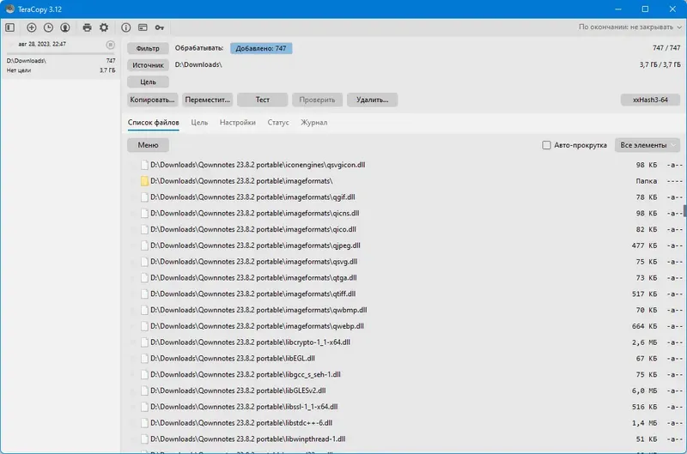
Task: Select the qicns.dll file row
Action: point(405,213)
